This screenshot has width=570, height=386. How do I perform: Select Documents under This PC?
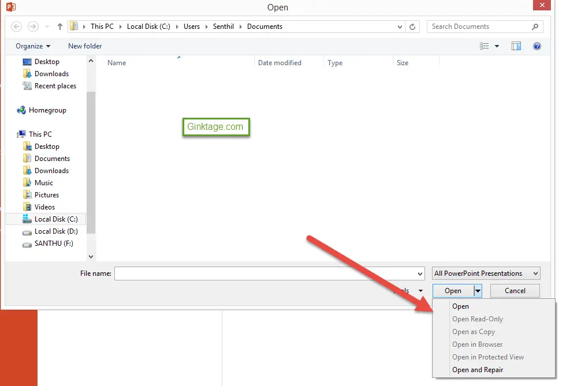click(x=52, y=159)
